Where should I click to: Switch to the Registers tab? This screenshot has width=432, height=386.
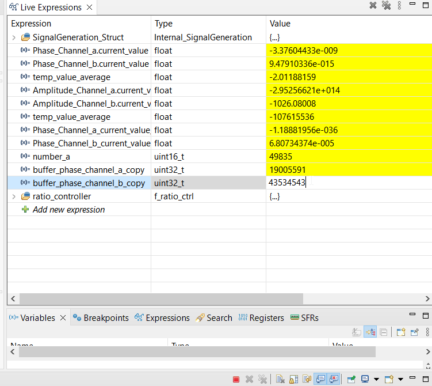(261, 318)
